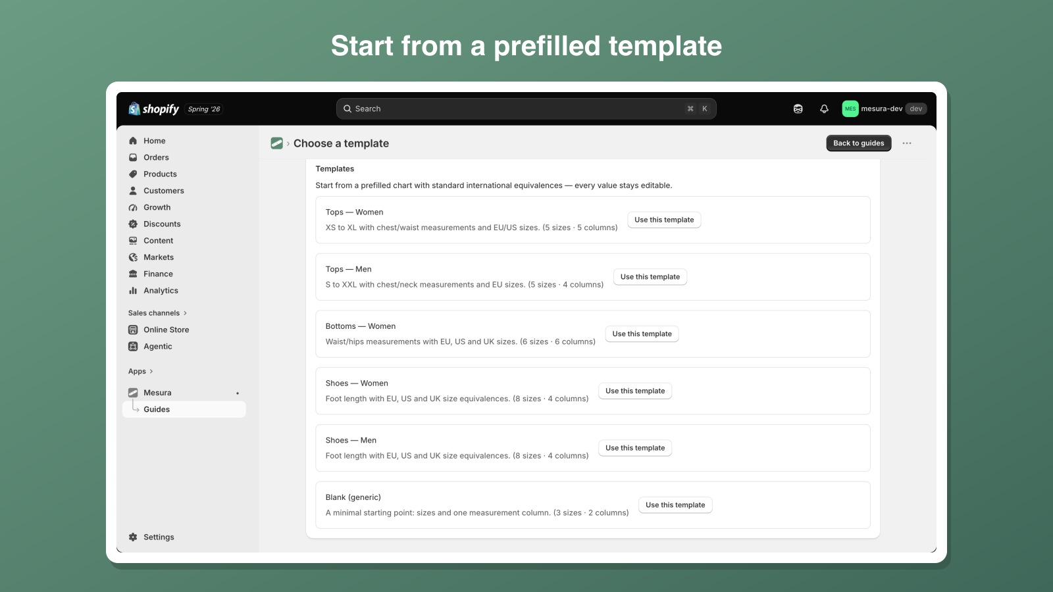Open the notifications bell icon
The width and height of the screenshot is (1053, 592).
coord(824,109)
